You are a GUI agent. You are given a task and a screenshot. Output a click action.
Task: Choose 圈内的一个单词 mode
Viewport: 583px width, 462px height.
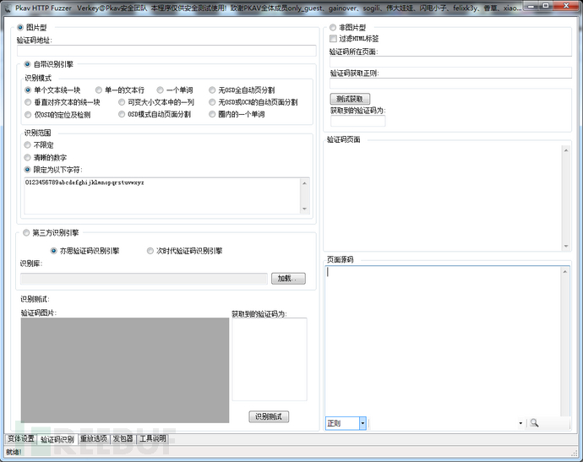212,115
